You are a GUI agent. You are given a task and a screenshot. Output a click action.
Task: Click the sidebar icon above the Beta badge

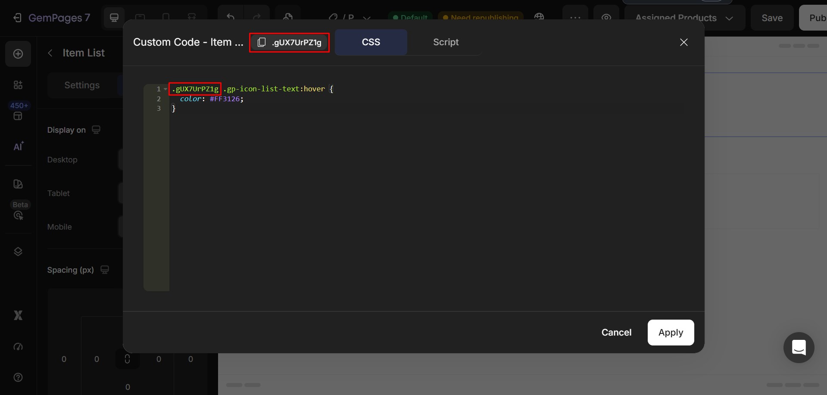tap(18, 184)
